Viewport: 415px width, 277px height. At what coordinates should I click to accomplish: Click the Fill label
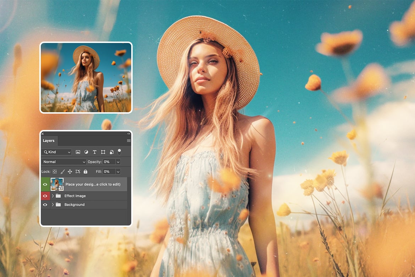point(99,172)
